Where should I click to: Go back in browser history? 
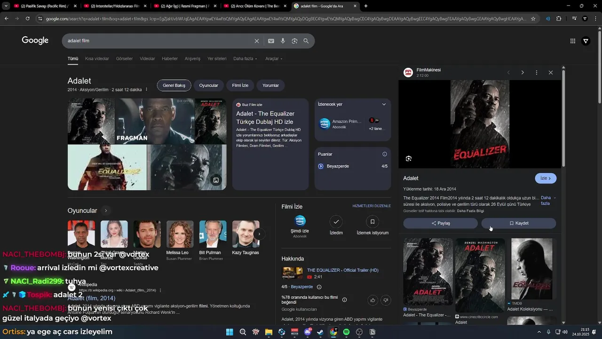[x=6, y=18]
